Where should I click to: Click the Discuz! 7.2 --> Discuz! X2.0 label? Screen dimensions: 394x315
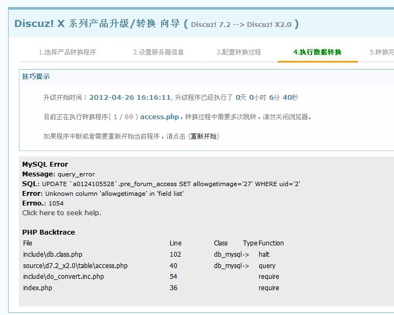pyautogui.click(x=241, y=24)
